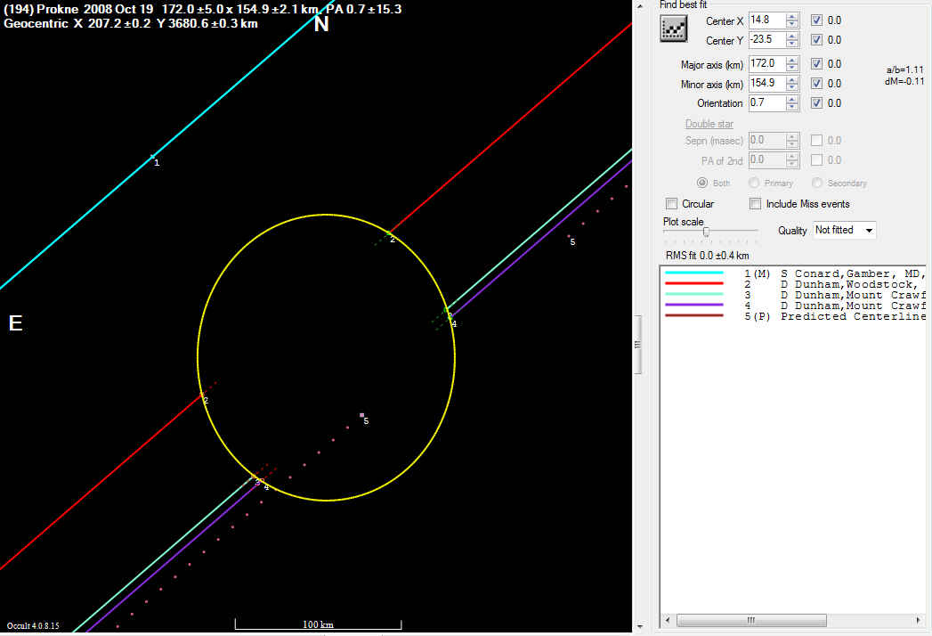Click the RMS fit result text

(x=708, y=256)
